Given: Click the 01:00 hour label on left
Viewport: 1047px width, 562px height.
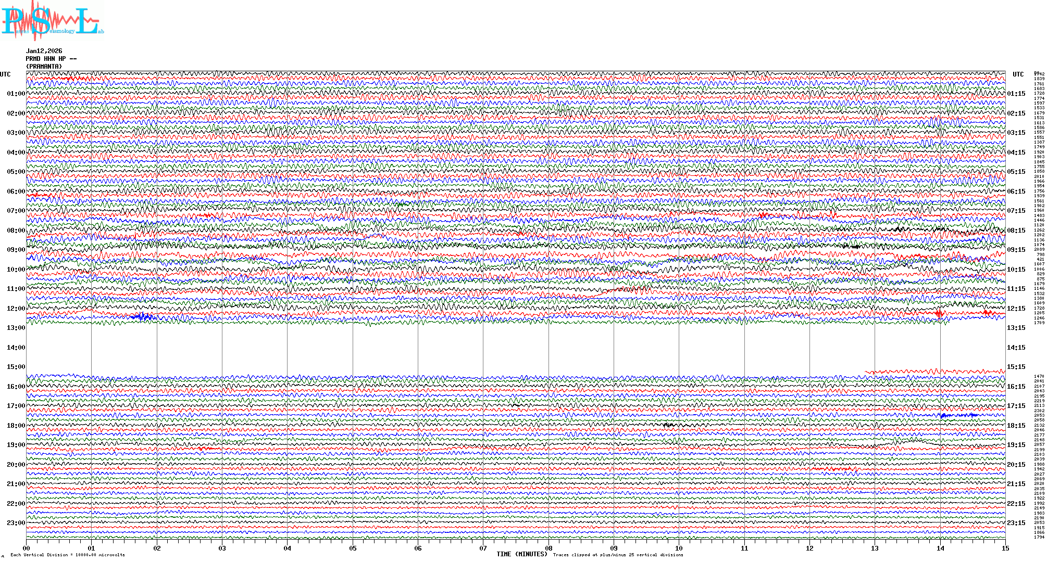Looking at the screenshot, I should [16, 94].
